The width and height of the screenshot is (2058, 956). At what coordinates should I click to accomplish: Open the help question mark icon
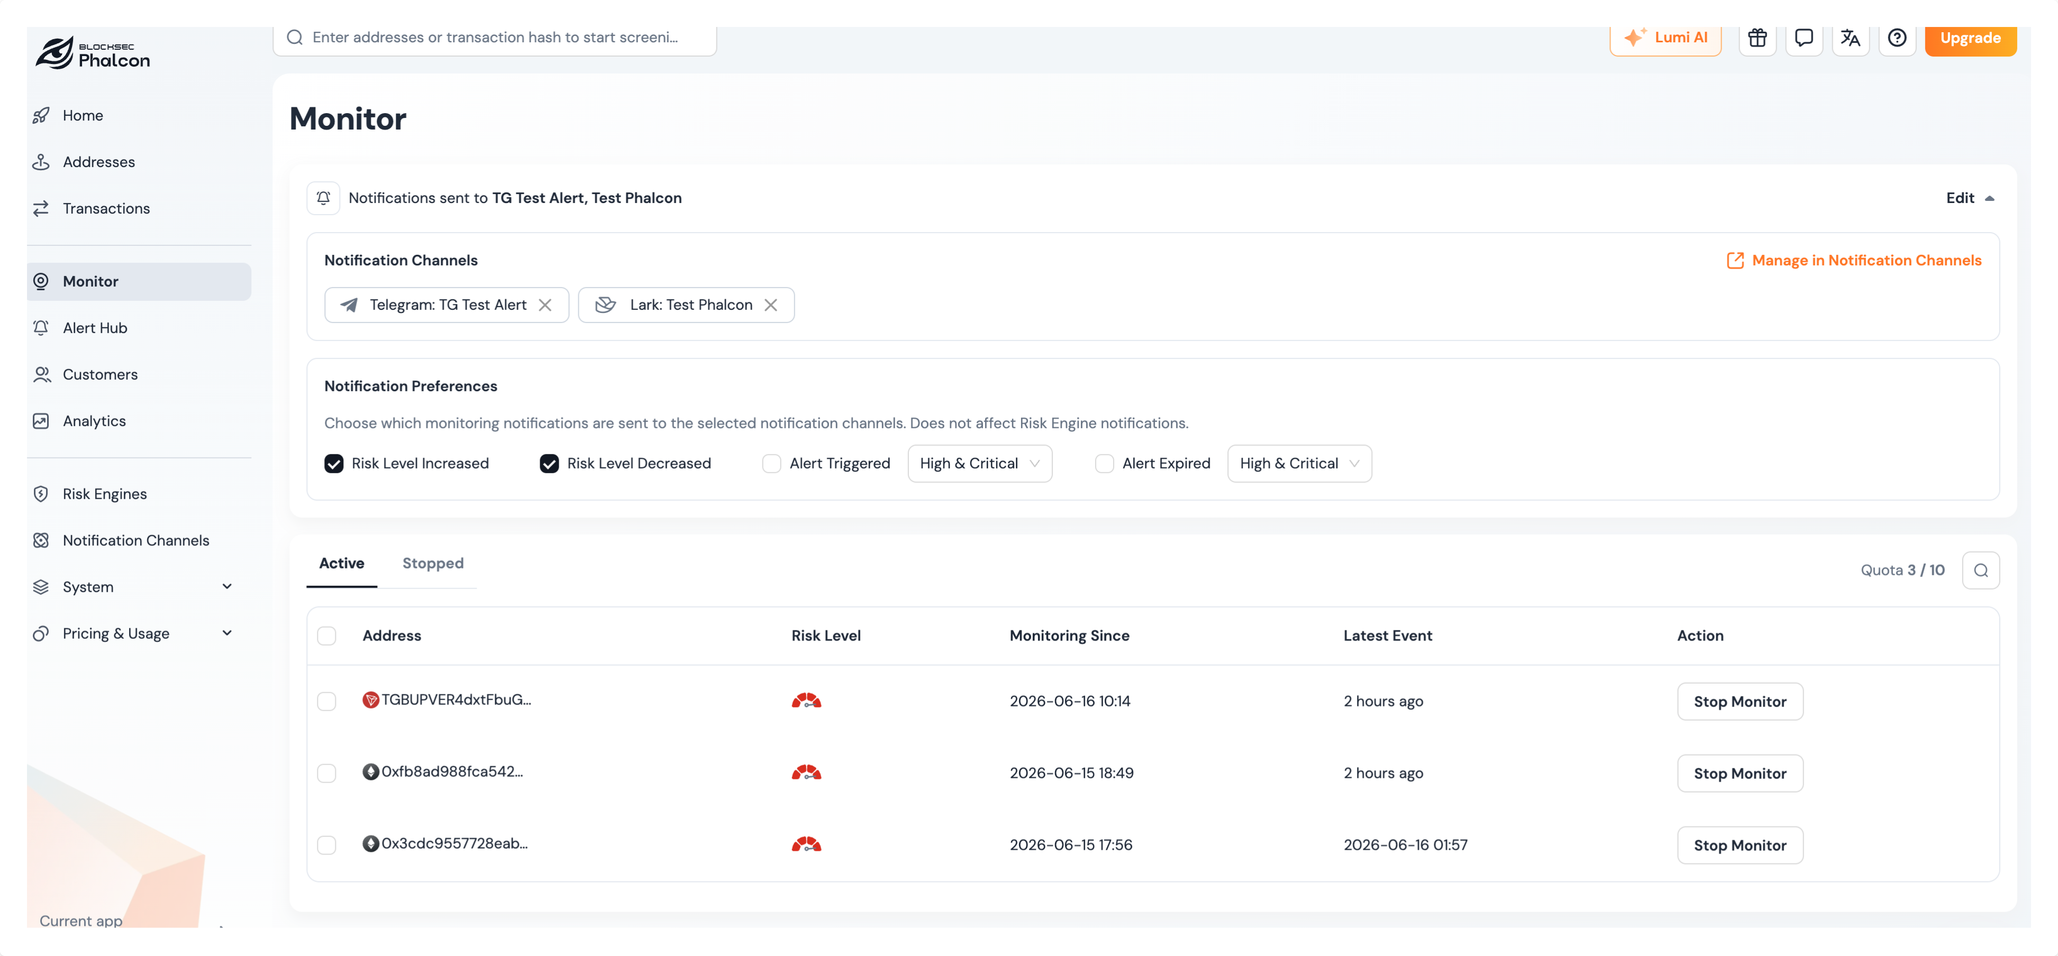(x=1897, y=38)
